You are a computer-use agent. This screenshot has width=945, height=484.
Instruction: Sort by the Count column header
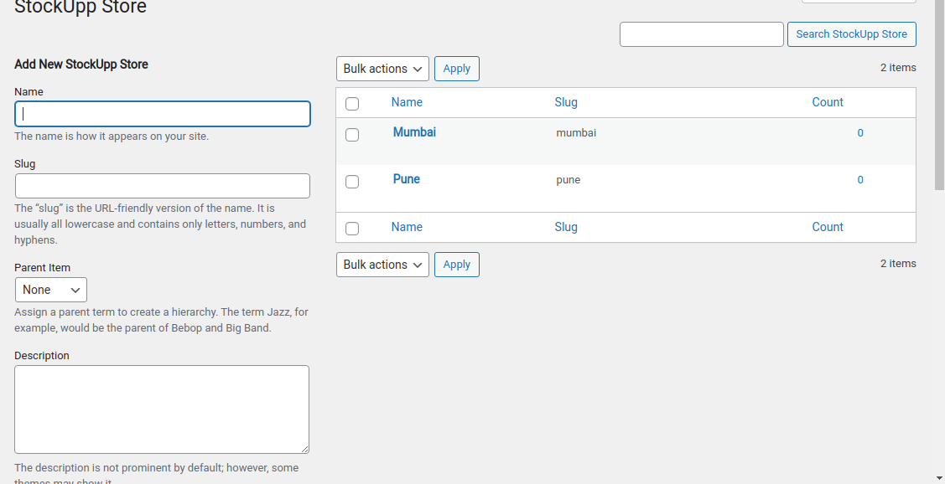pos(828,102)
